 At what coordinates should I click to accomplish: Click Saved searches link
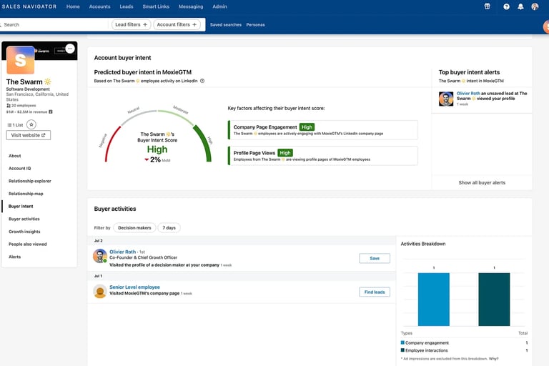[225, 25]
